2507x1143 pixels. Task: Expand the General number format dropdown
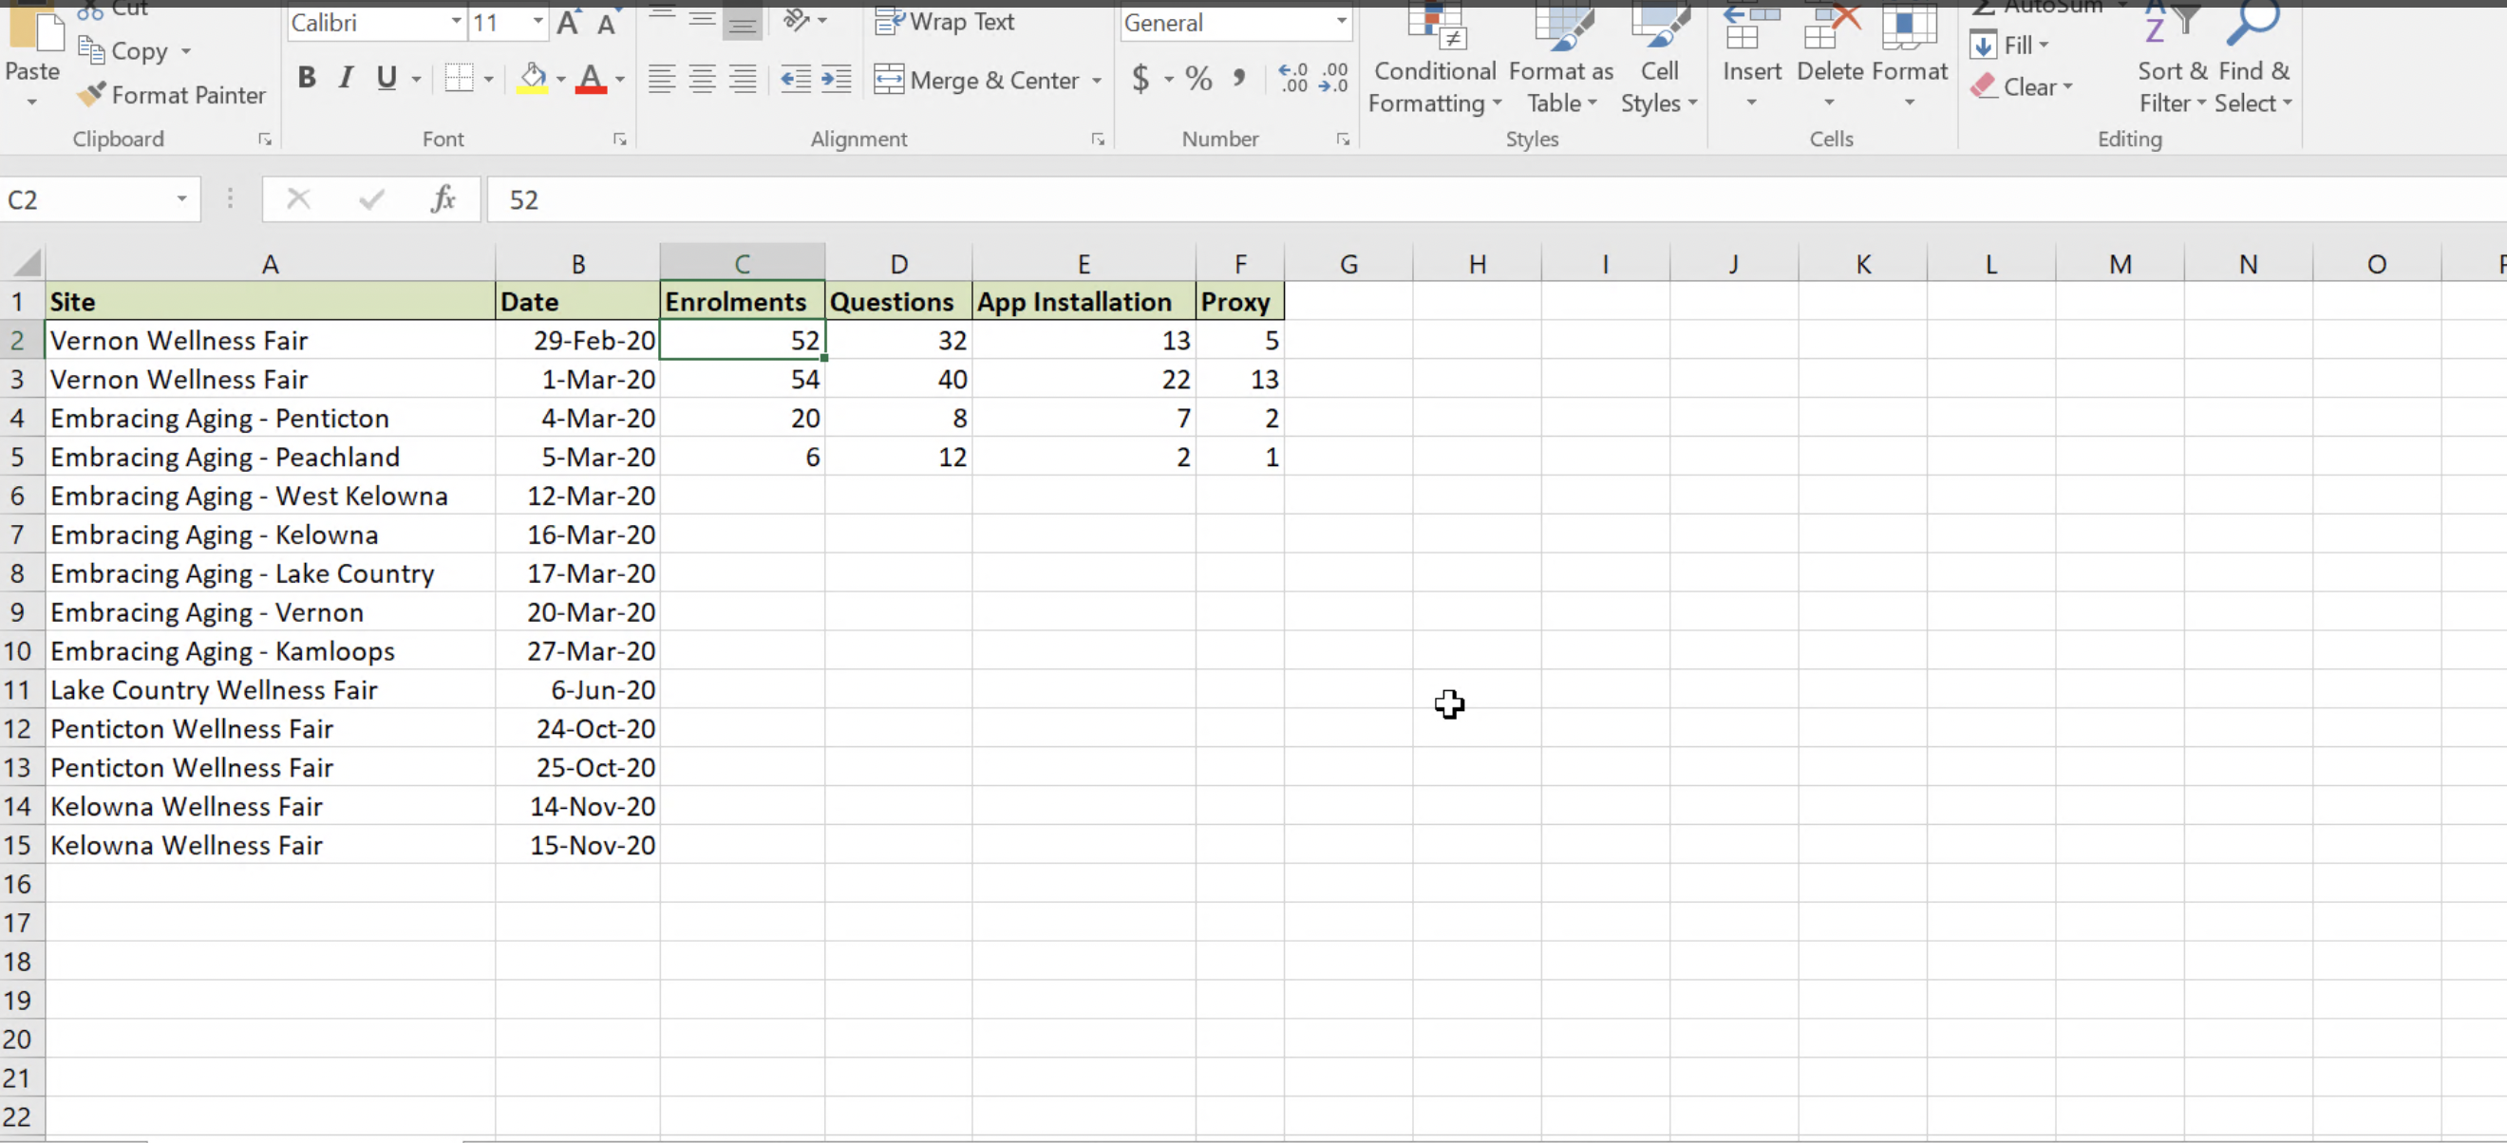pos(1341,23)
